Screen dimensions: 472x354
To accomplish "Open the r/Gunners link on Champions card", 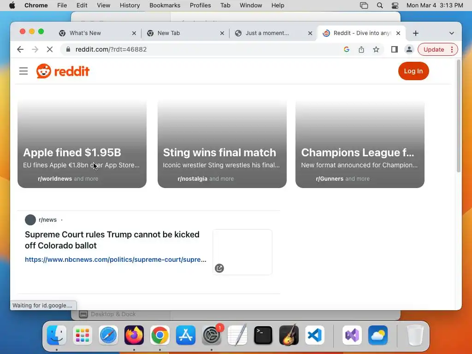I will (x=330, y=178).
